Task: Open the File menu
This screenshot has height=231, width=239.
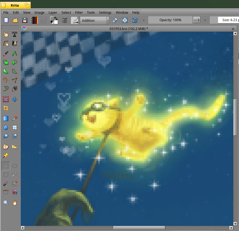Action: point(6,12)
